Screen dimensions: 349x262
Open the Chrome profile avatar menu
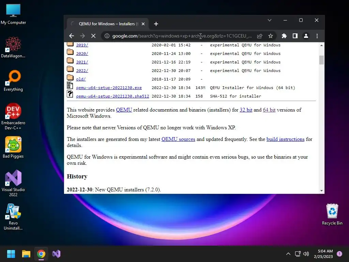click(306, 36)
